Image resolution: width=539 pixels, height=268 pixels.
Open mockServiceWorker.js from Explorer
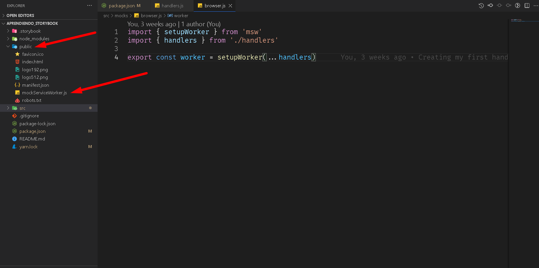pos(44,93)
